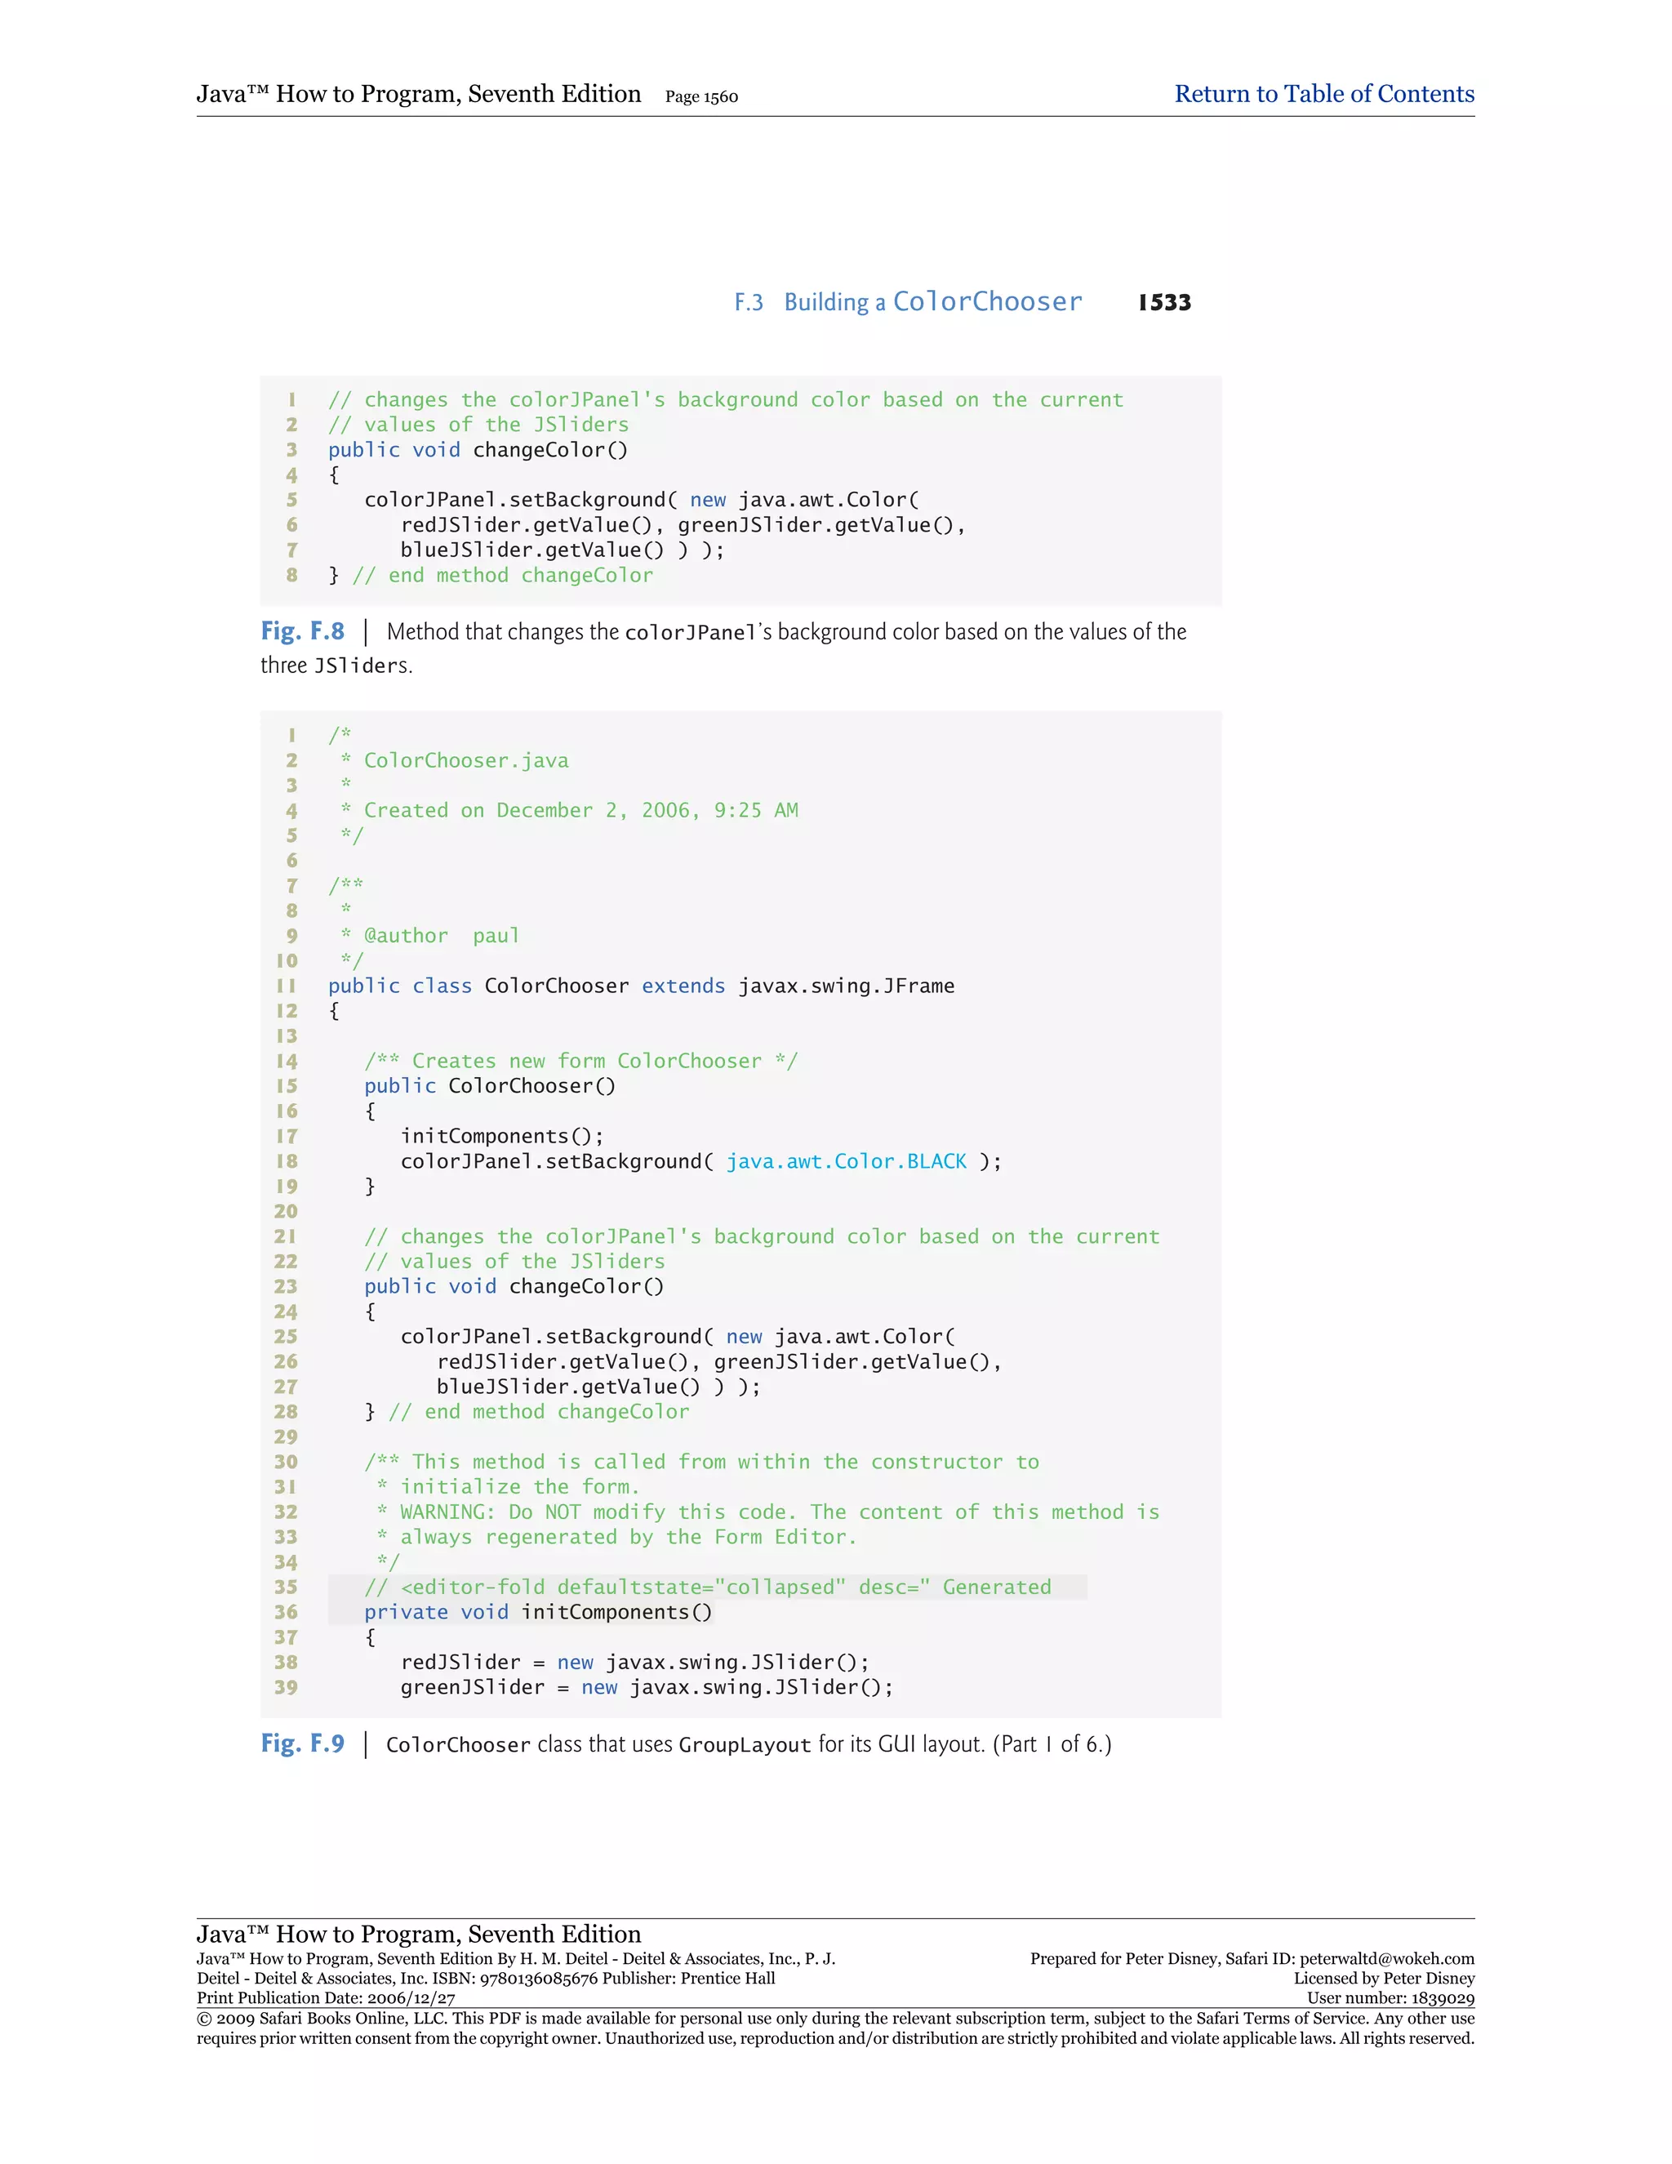The width and height of the screenshot is (1672, 2164).
Task: Click the Created on December 2, 2006 comment
Action: [x=580, y=811]
